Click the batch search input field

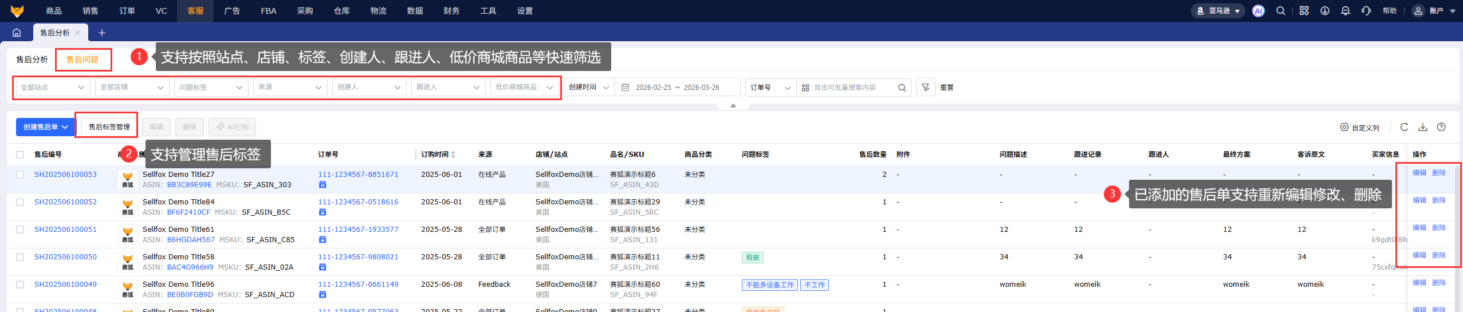(x=851, y=88)
